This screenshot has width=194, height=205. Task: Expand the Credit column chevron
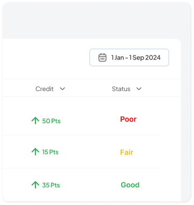[x=62, y=89]
